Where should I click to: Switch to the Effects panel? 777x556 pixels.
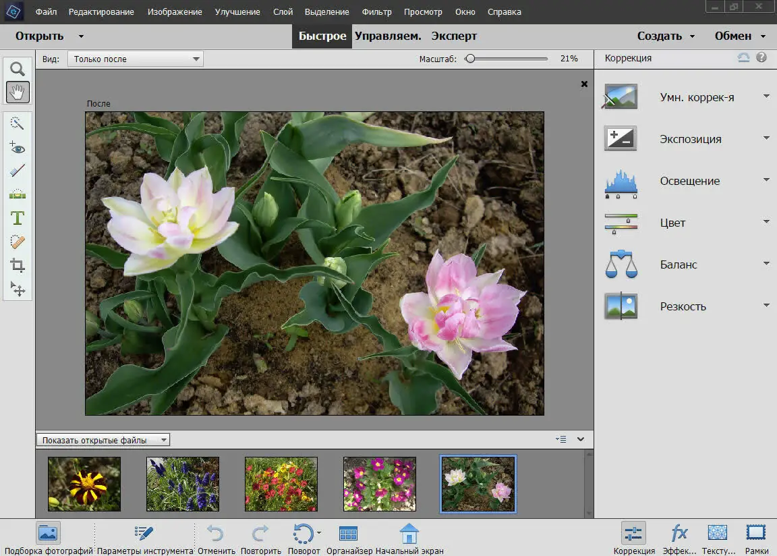(x=679, y=534)
